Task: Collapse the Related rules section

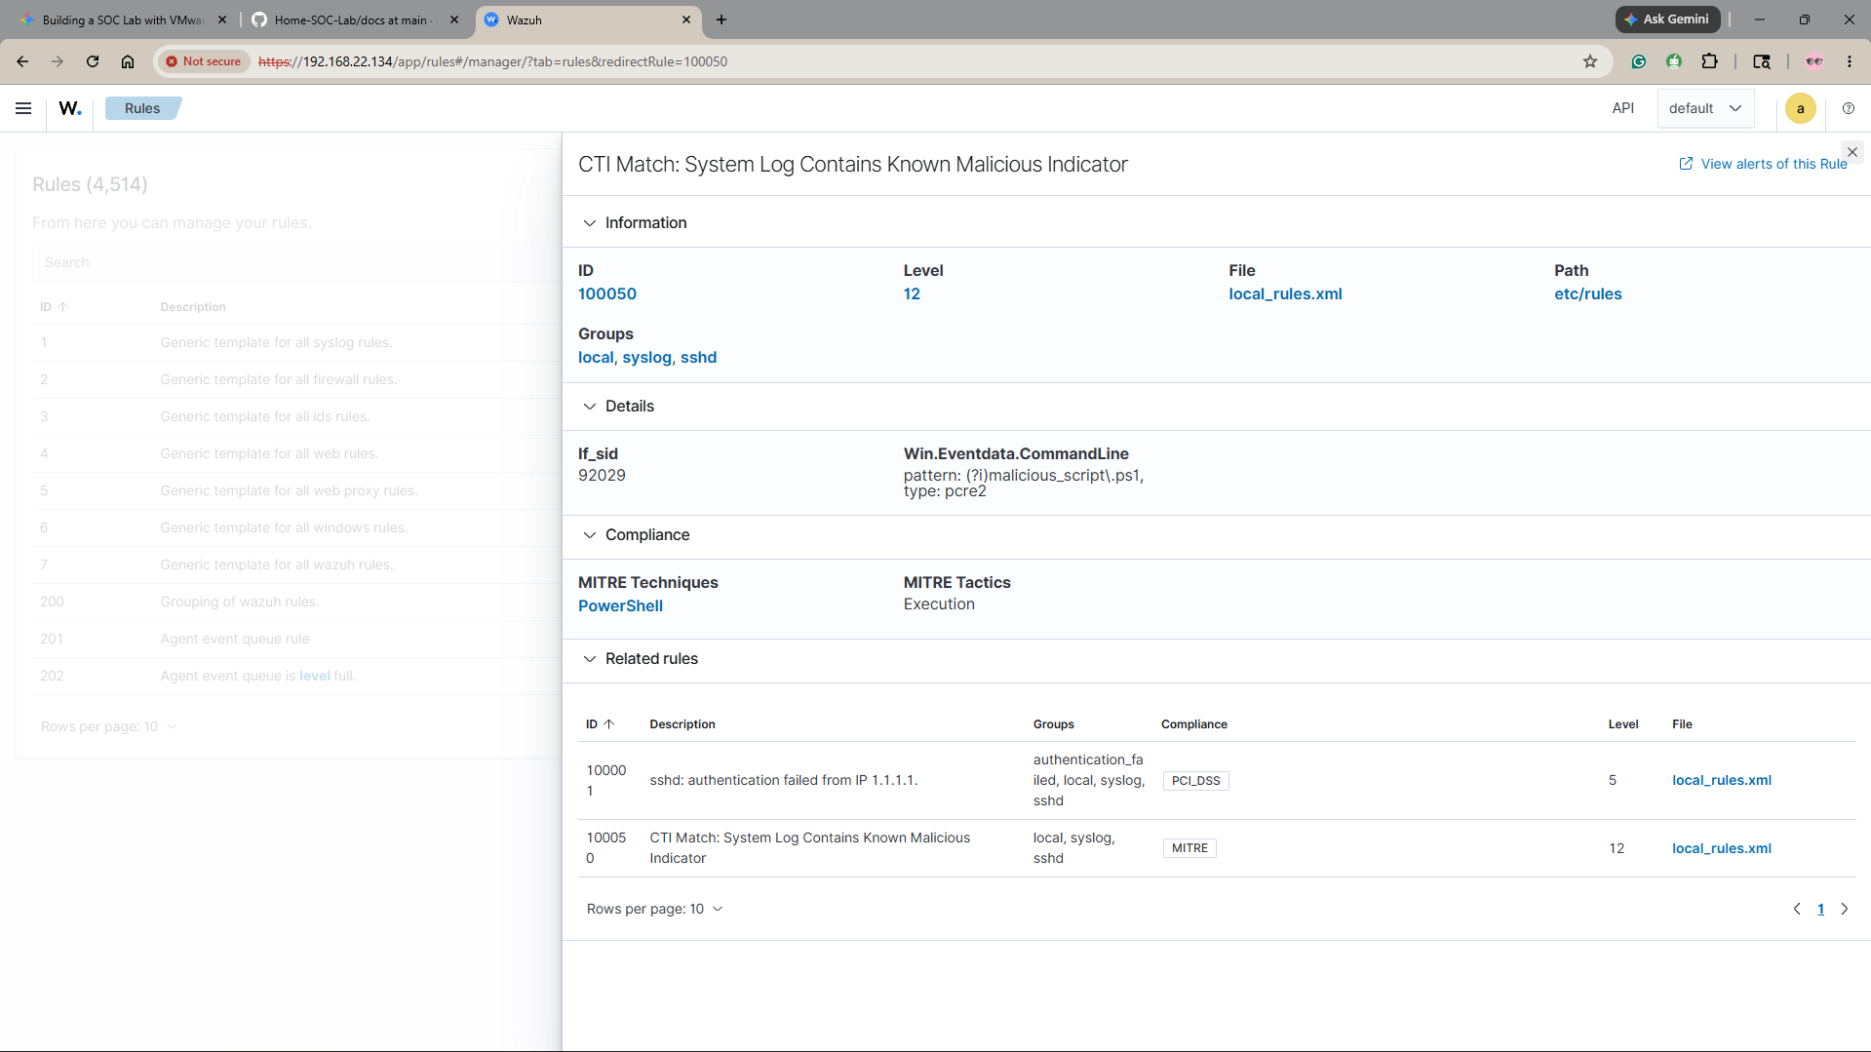Action: (590, 659)
